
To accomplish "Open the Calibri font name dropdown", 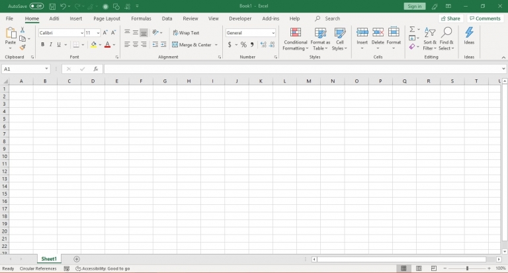I will tap(82, 33).
